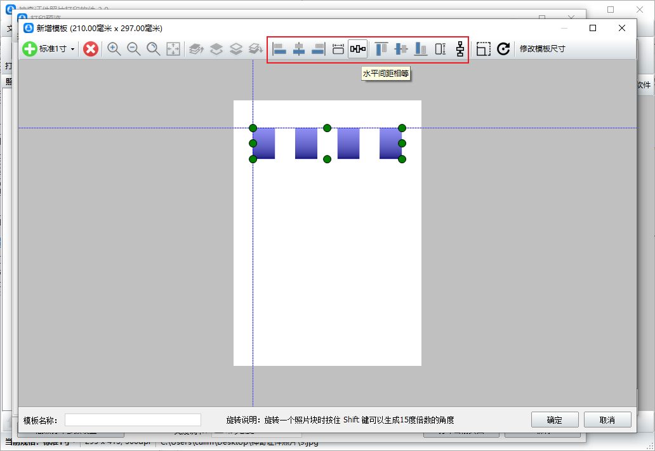Open the 标准1寸 size dropdown arrow
The height and width of the screenshot is (451, 655).
72,49
